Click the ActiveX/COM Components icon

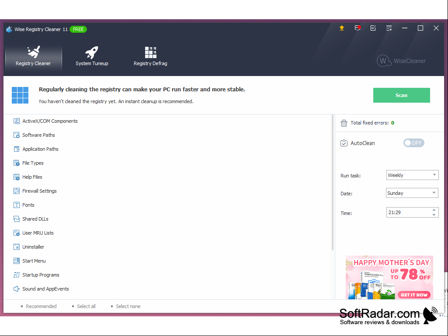[17, 121]
